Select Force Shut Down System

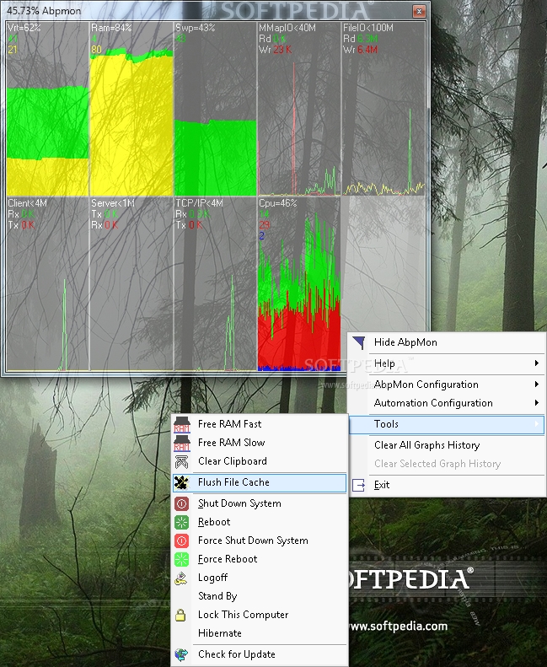point(260,541)
